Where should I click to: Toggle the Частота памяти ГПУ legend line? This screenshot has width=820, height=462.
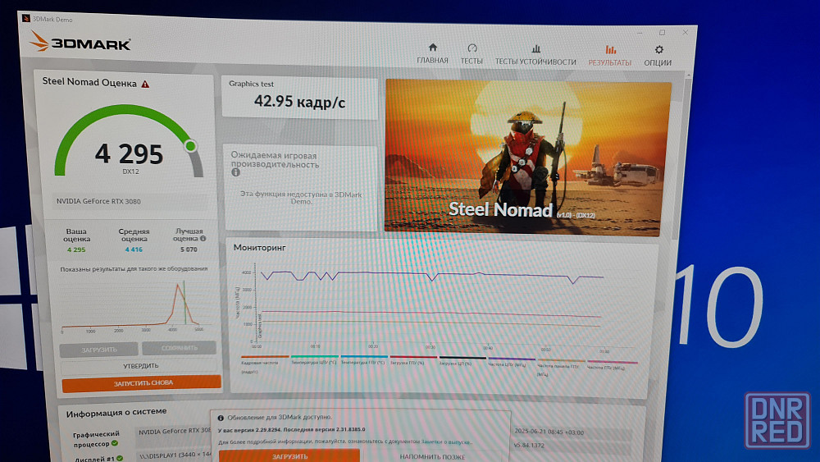(561, 367)
